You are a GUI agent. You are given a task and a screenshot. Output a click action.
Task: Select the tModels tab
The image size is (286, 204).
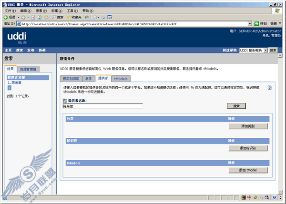(x=121, y=79)
